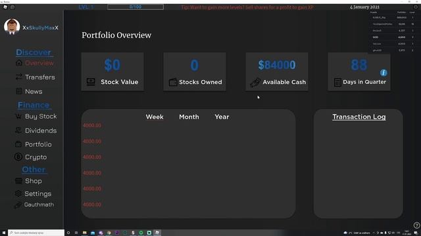Open Task View on the taskbar

pyautogui.click(x=76, y=233)
